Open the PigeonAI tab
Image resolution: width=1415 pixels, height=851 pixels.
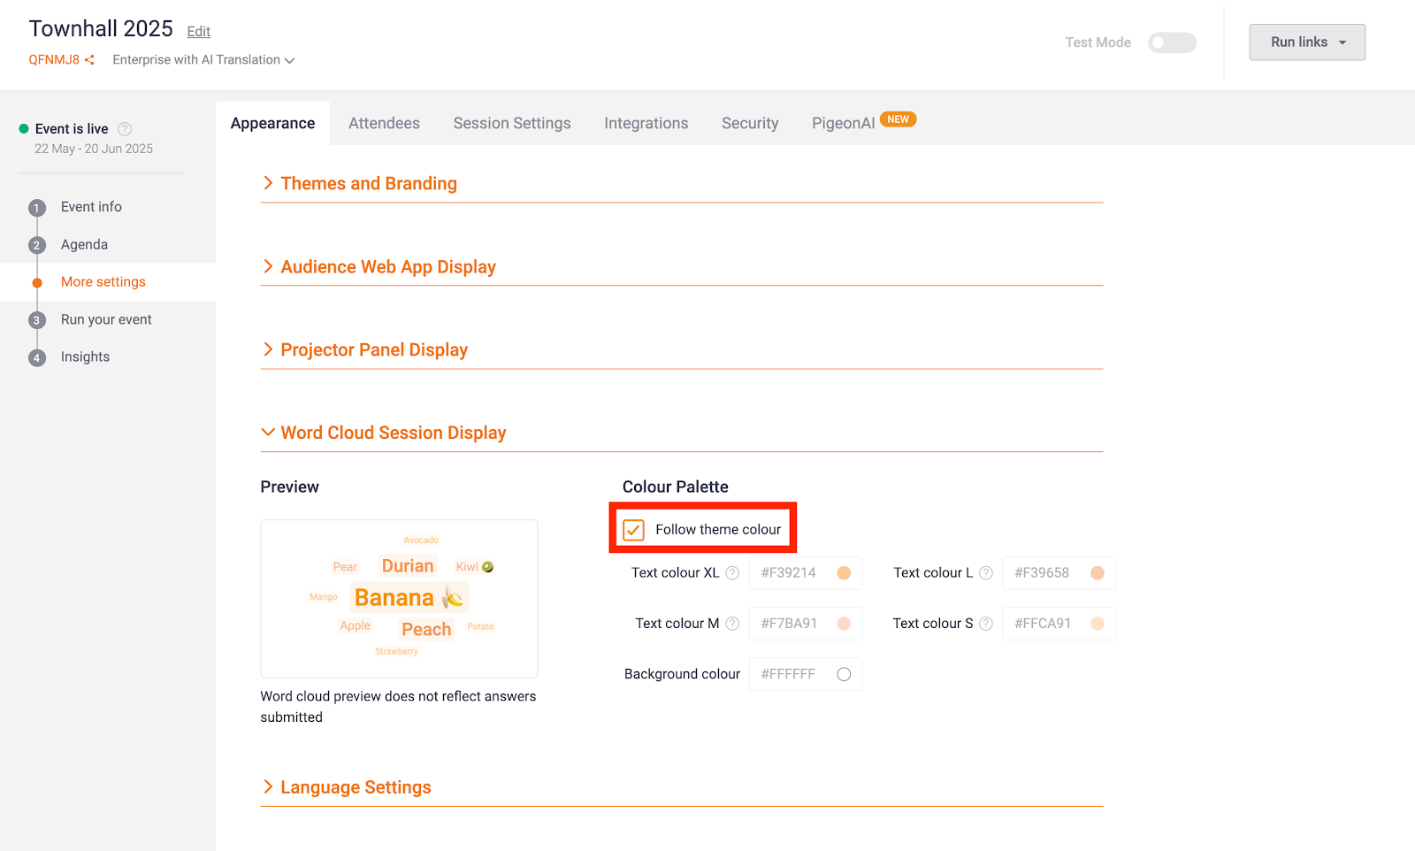(x=843, y=124)
